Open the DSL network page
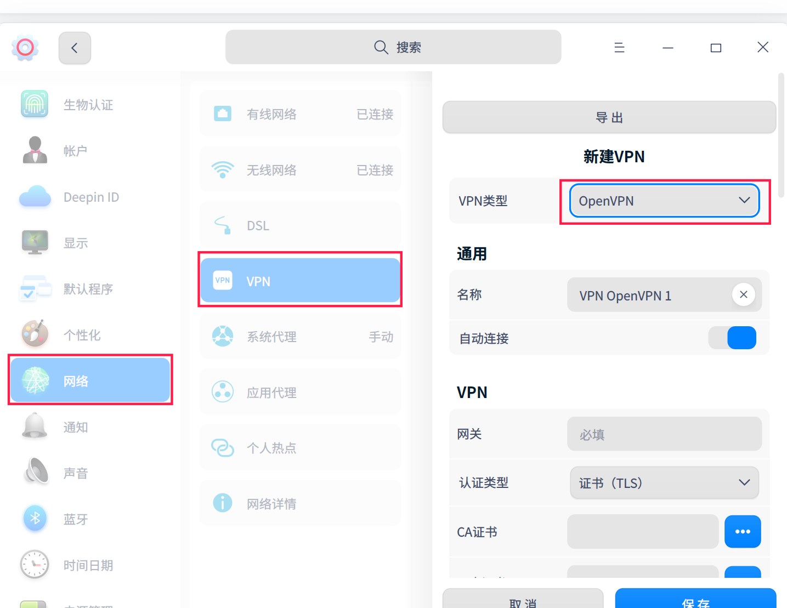The width and height of the screenshot is (787, 608). [x=301, y=225]
